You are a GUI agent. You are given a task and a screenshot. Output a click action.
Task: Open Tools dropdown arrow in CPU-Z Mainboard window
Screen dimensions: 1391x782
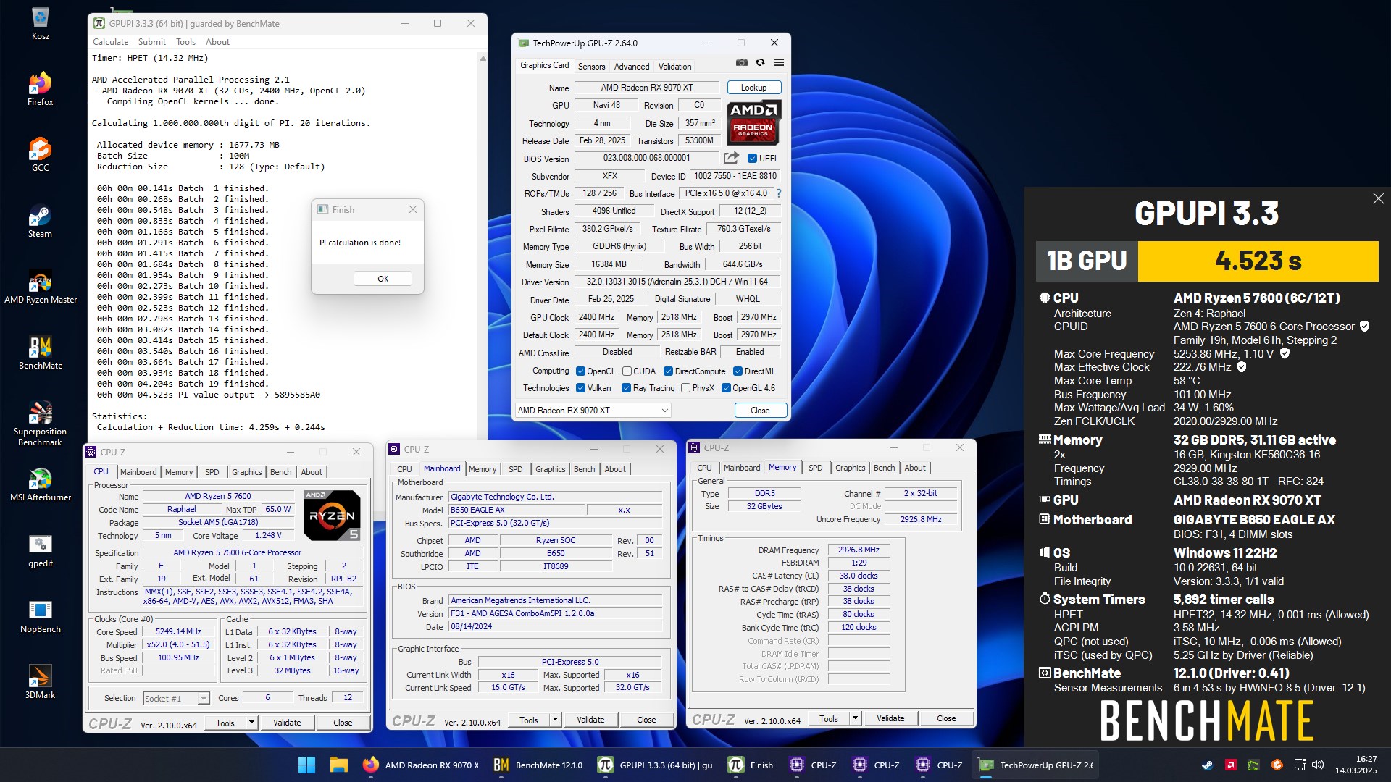(x=555, y=720)
